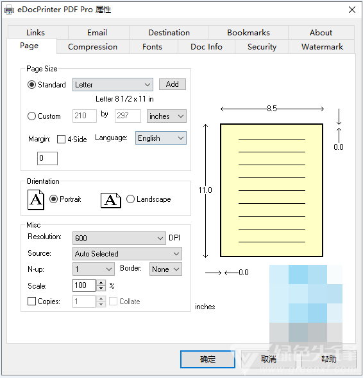
Task: Switch to the Security tab
Action: pos(262,47)
